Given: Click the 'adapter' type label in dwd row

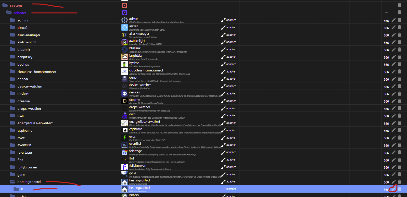Looking at the screenshot, I should click(x=231, y=115).
